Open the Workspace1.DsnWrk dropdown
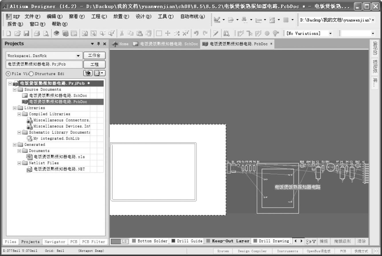382x256 pixels. [78, 56]
